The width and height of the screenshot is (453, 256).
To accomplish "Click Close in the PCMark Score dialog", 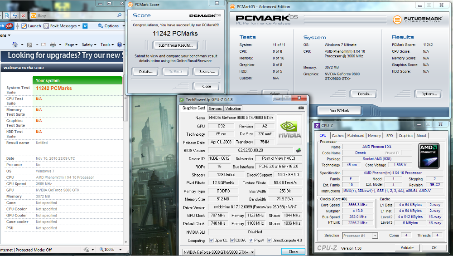I will (206, 86).
